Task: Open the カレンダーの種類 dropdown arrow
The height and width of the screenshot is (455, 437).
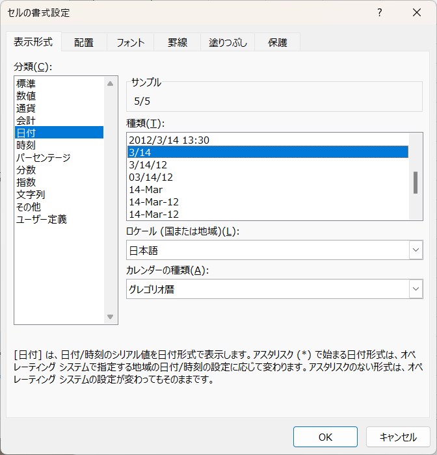Action: 416,289
